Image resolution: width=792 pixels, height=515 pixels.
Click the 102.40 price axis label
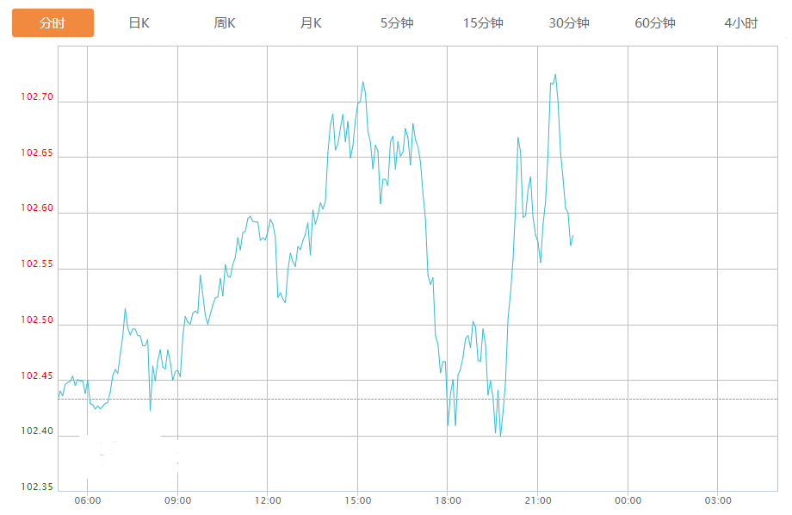[x=37, y=431]
